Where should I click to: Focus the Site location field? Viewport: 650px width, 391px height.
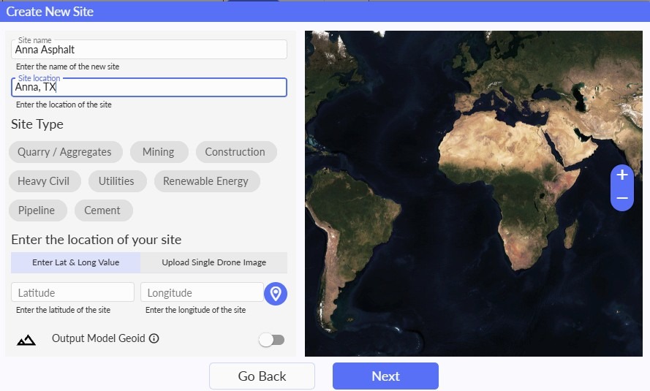point(149,88)
